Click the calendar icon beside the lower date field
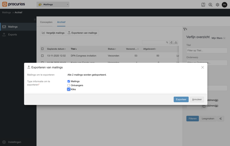 click(204, 106)
